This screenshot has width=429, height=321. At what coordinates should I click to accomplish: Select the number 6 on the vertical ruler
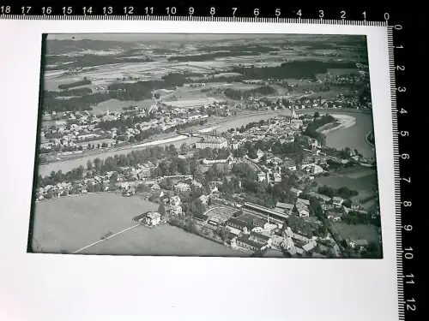pos(405,157)
